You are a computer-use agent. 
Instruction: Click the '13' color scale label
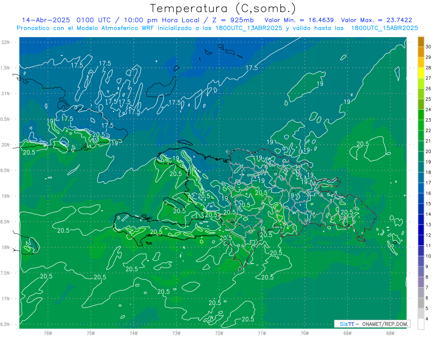(429, 225)
